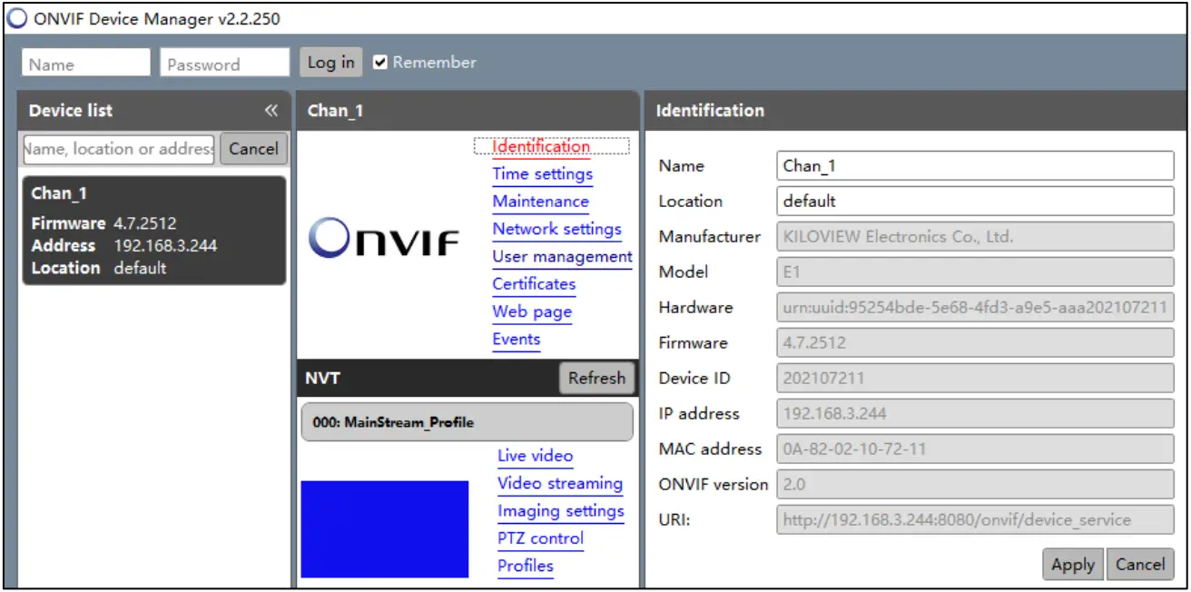View the device Certificates page
Viewport: 1191px width, 592px height.
pos(534,284)
